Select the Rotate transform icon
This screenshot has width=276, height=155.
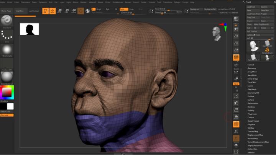tap(73, 11)
